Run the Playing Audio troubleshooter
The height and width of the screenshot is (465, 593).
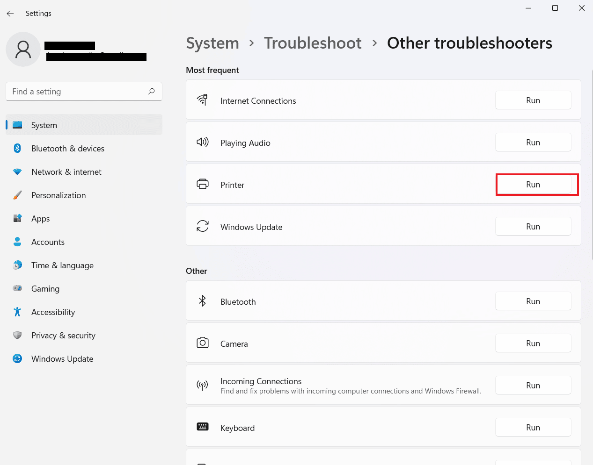point(533,142)
